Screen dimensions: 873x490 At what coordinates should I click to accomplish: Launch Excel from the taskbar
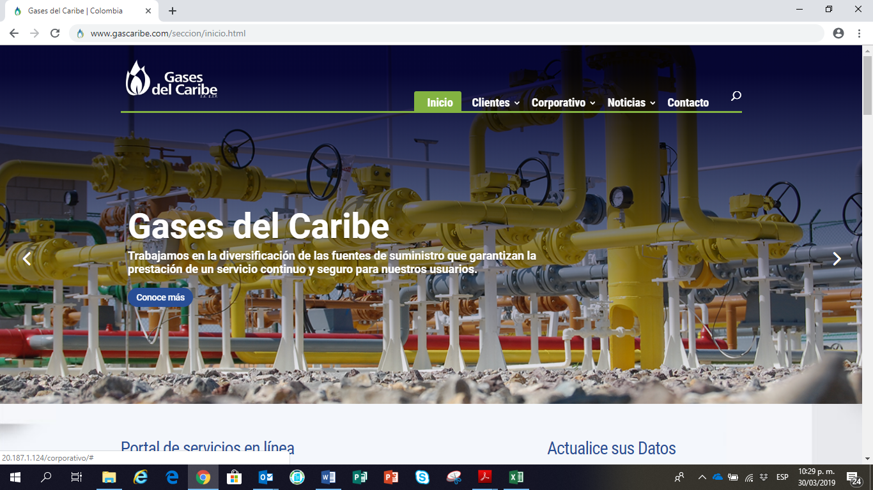pyautogui.click(x=516, y=477)
